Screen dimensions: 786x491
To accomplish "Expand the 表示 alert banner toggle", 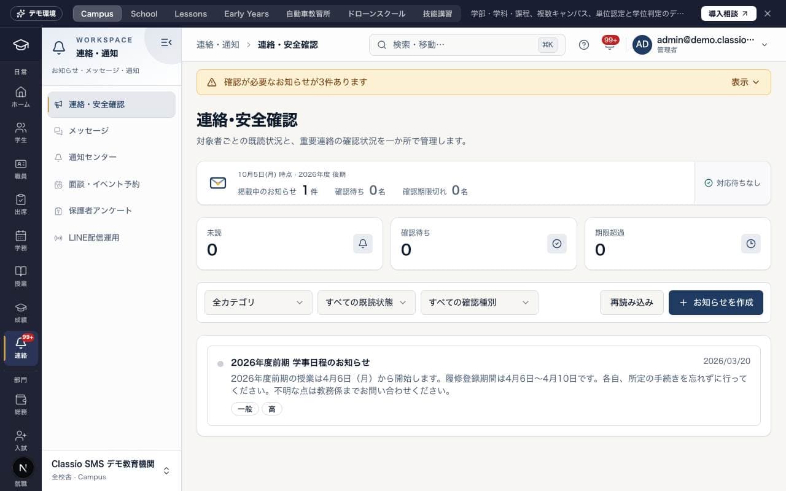I will click(745, 82).
